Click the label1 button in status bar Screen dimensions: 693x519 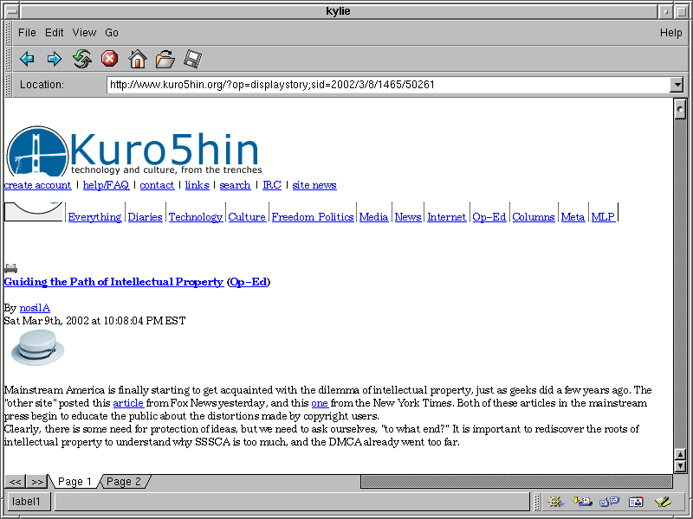click(x=29, y=502)
